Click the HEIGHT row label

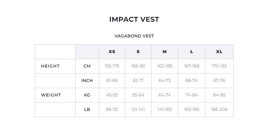tap(50, 66)
